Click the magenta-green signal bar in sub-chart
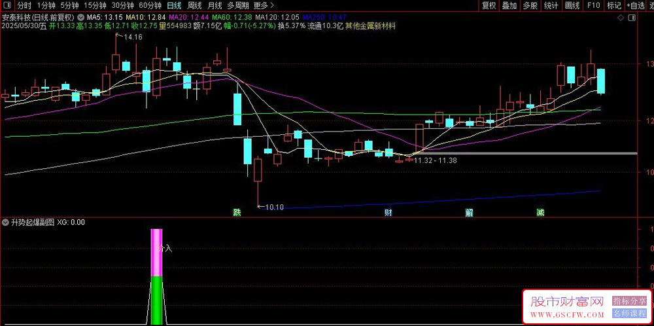The width and height of the screenshot is (654, 326). pyautogui.click(x=156, y=277)
